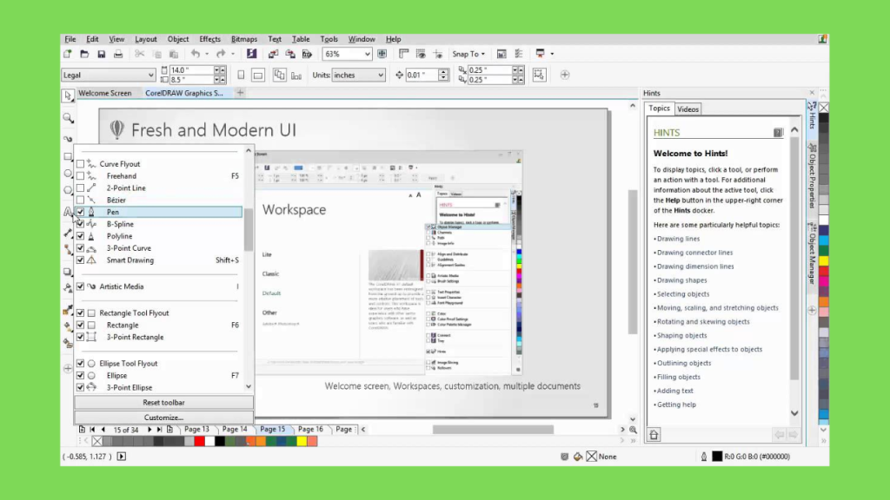The image size is (890, 500).
Task: Open the Effects menu
Action: pos(209,39)
